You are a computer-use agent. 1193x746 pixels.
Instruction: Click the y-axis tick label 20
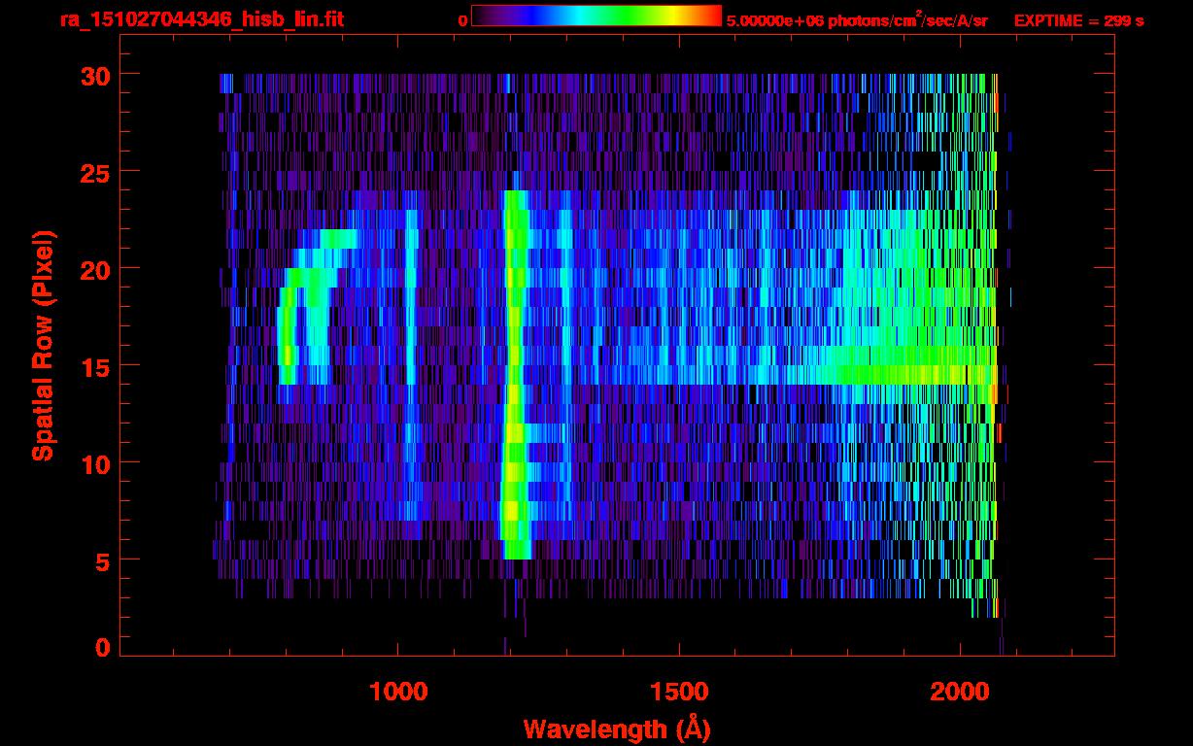coord(93,269)
